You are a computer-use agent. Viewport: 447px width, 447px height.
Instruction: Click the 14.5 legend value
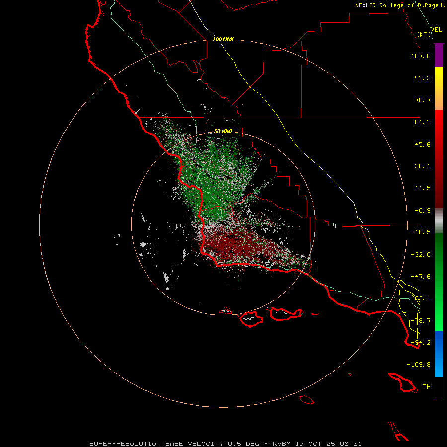coord(423,188)
